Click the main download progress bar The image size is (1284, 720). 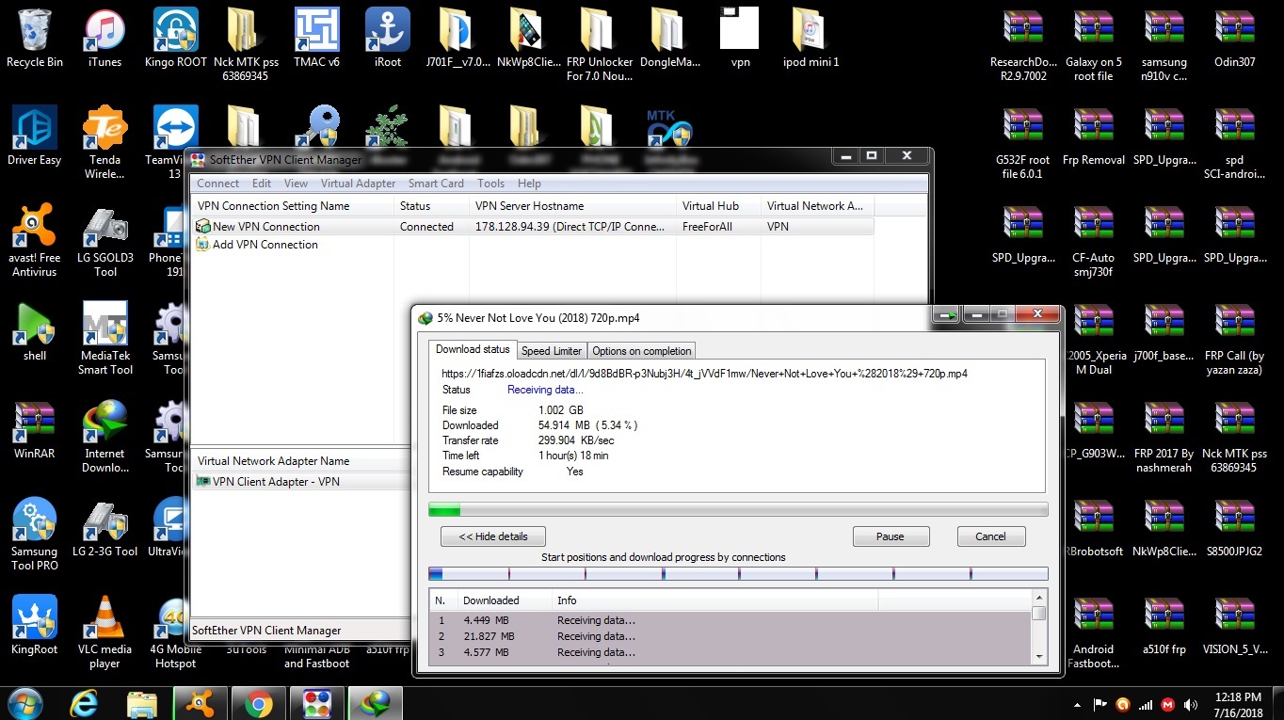point(738,510)
